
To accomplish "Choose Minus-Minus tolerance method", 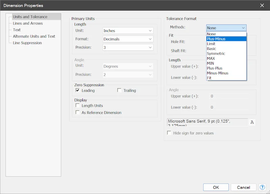I will [x=226, y=73].
